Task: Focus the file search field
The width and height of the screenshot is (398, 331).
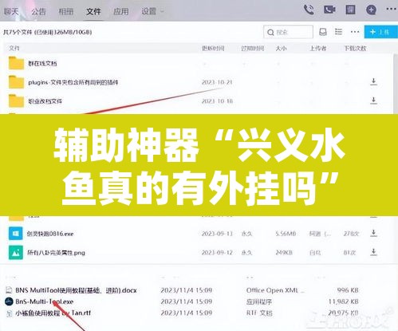Action: click(288, 32)
